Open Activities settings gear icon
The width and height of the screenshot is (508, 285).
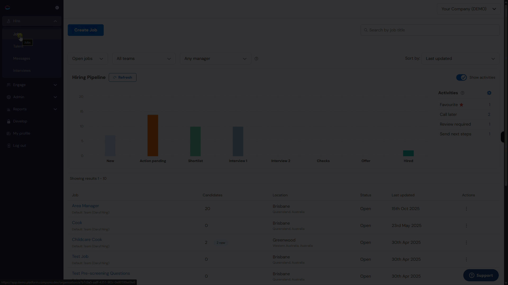(x=489, y=93)
